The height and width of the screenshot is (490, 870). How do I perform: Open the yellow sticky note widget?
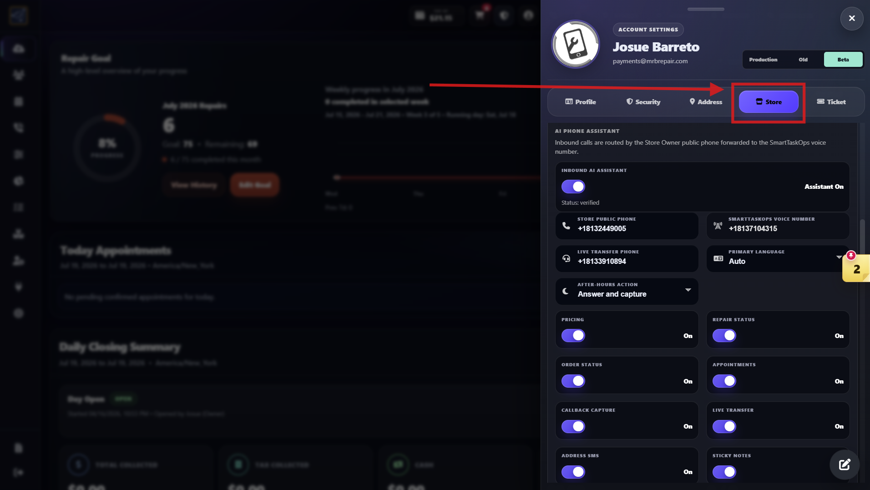click(x=856, y=268)
